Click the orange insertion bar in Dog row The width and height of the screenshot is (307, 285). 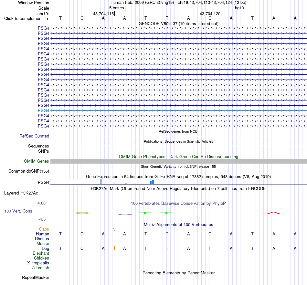pyautogui.click(x=114, y=248)
